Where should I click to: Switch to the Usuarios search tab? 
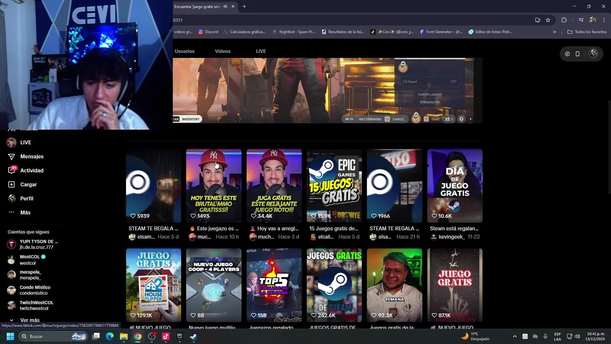click(x=184, y=51)
